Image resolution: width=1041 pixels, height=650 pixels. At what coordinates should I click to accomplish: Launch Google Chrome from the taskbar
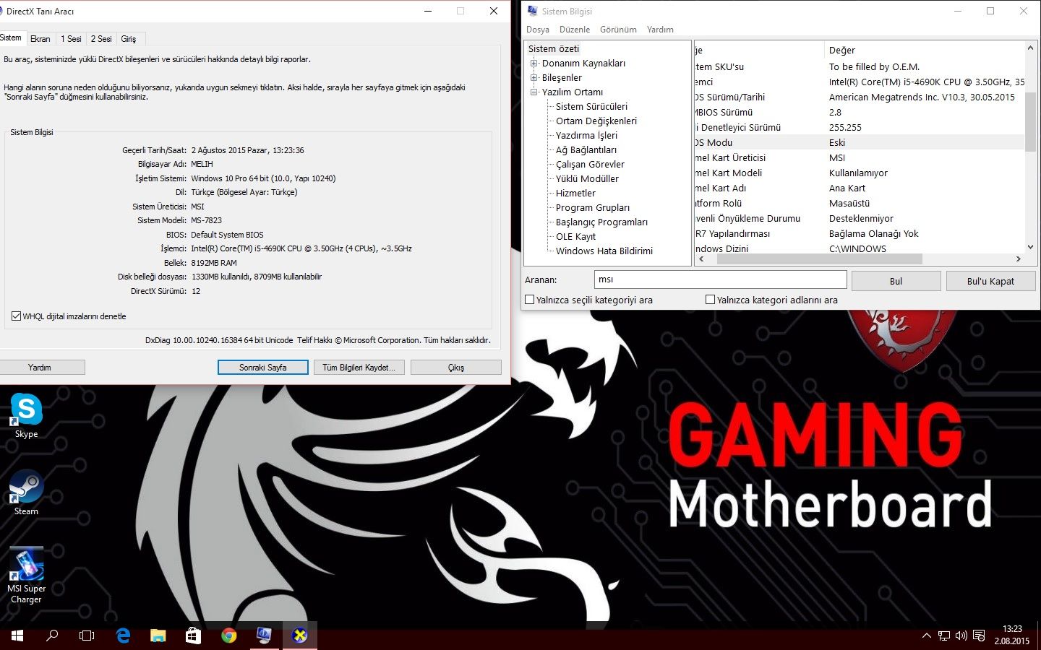[228, 636]
